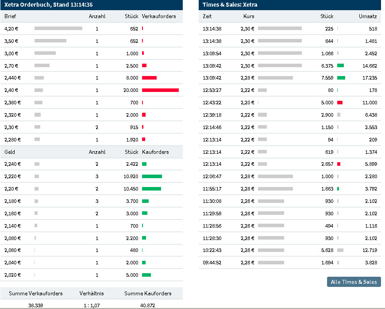Select the 4,20 € ask price
This screenshot has width=385, height=309.
(11, 29)
